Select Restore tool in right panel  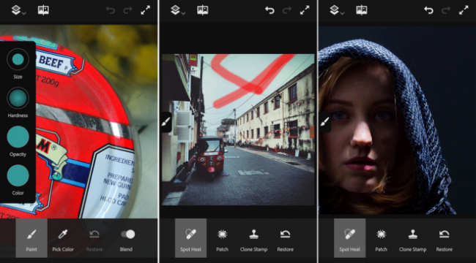tap(445, 240)
